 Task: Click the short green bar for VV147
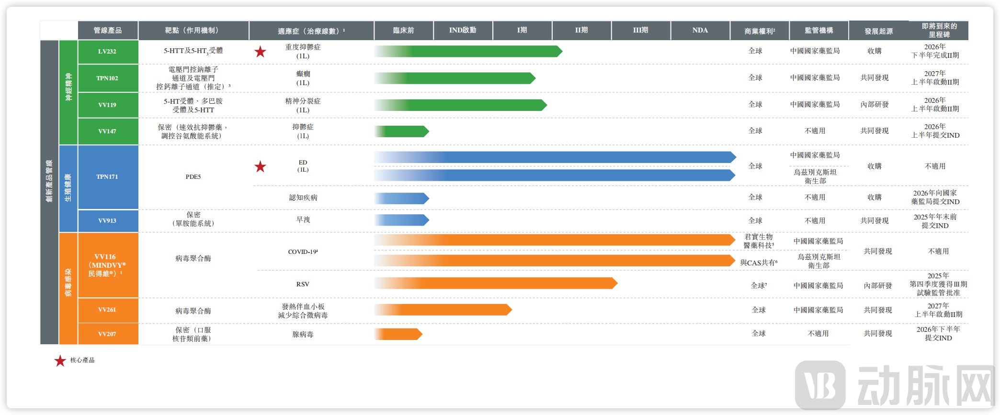point(402,131)
